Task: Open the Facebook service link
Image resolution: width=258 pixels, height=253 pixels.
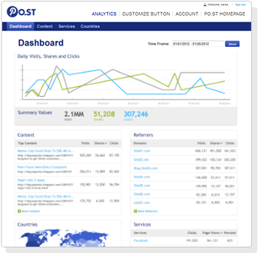Action: click(141, 240)
